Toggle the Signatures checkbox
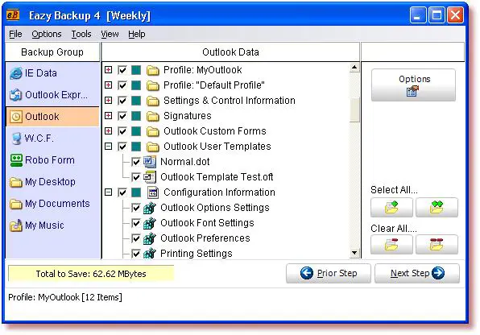 click(x=122, y=116)
